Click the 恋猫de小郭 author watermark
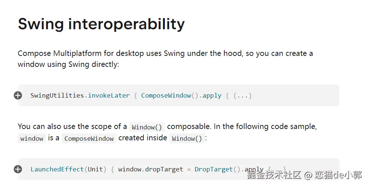 (x=338, y=175)
